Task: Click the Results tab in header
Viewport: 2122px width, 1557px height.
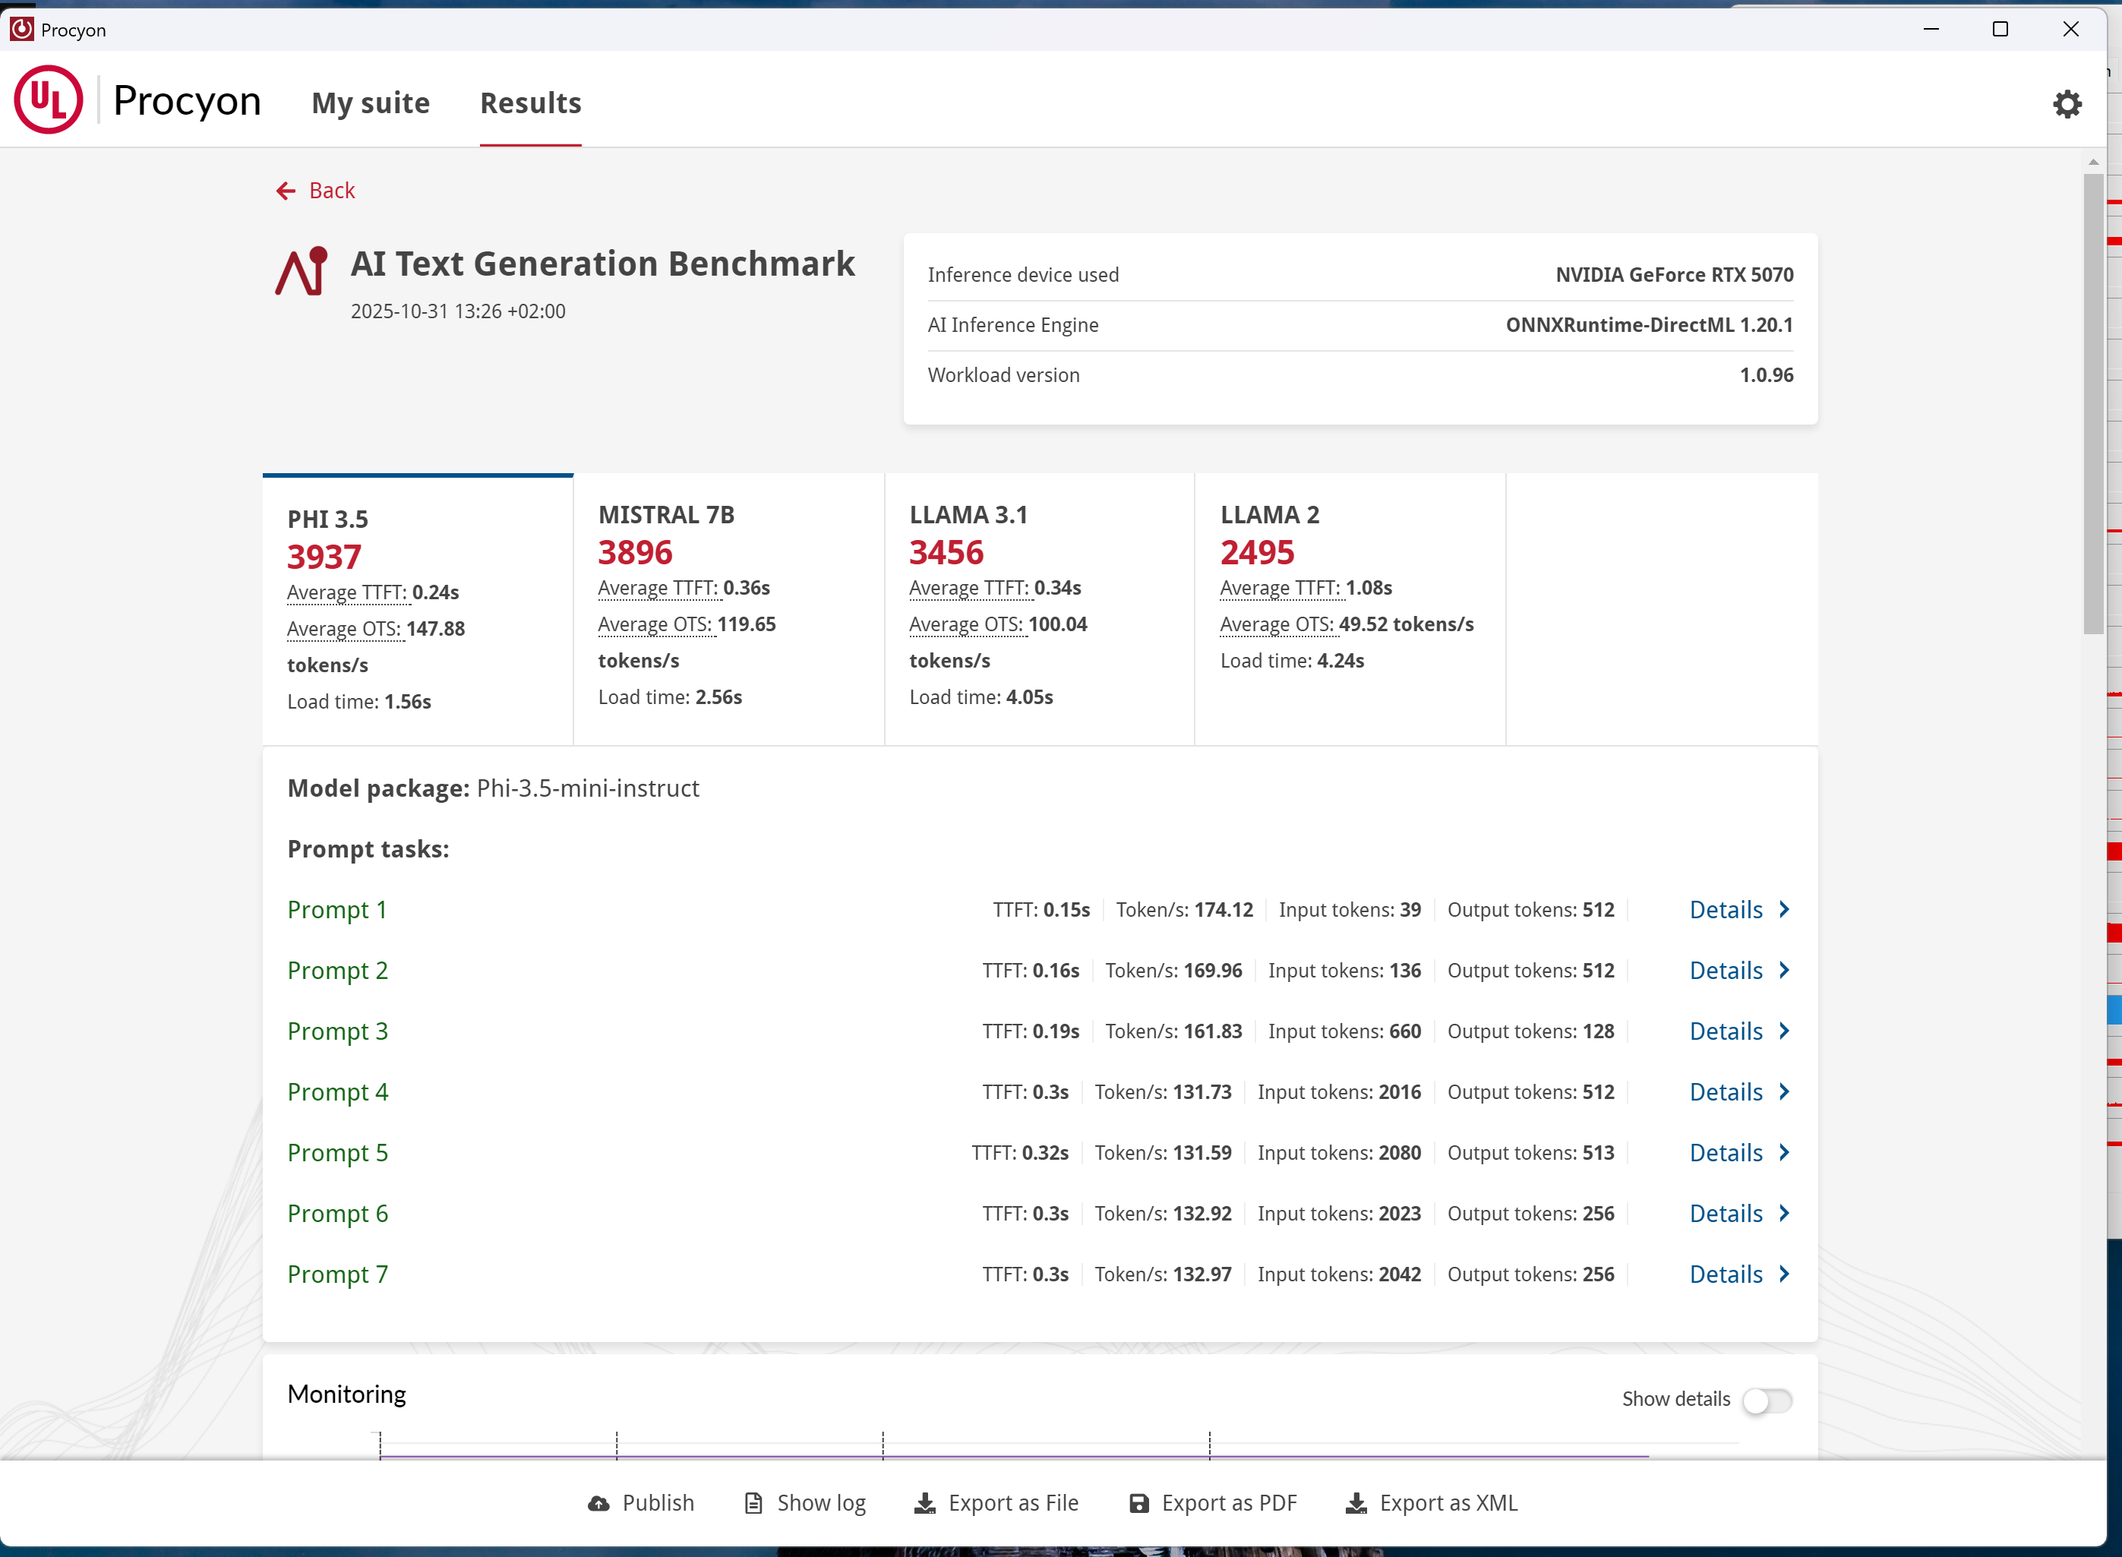Action: (x=530, y=103)
